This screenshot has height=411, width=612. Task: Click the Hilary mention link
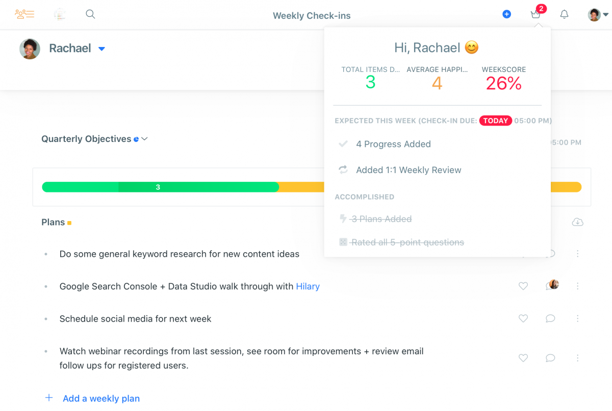[308, 286]
